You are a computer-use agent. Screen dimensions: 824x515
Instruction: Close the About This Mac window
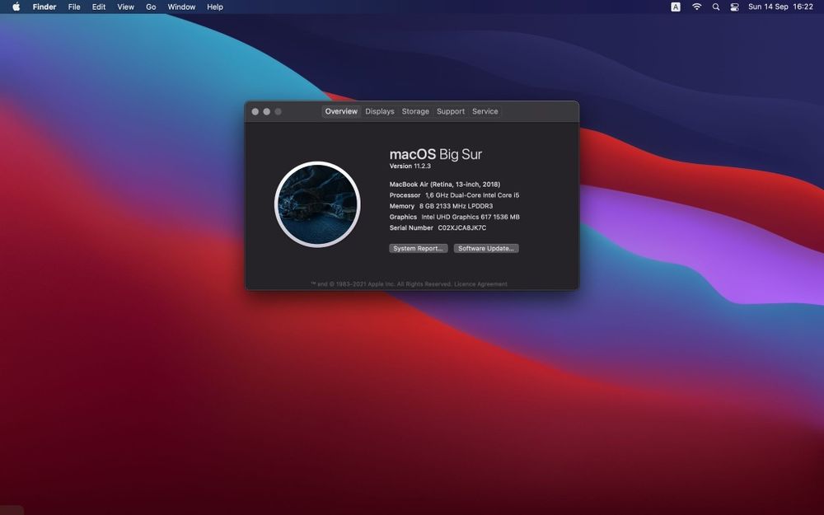click(x=255, y=111)
